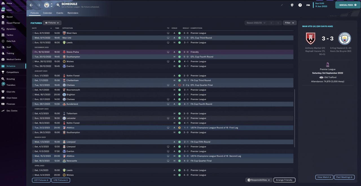Screen dimensions: 361x186
Task: Click Arrange Friendly
Action: 284,180
